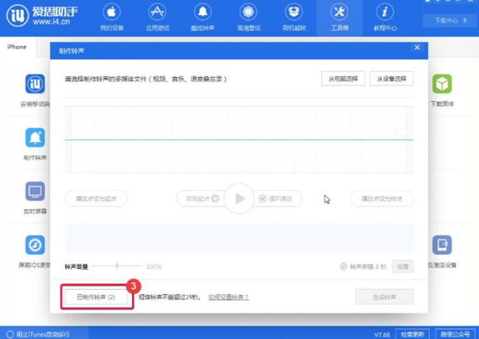Click the 生成铃声 generate button
The image size is (479, 339).
[384, 297]
